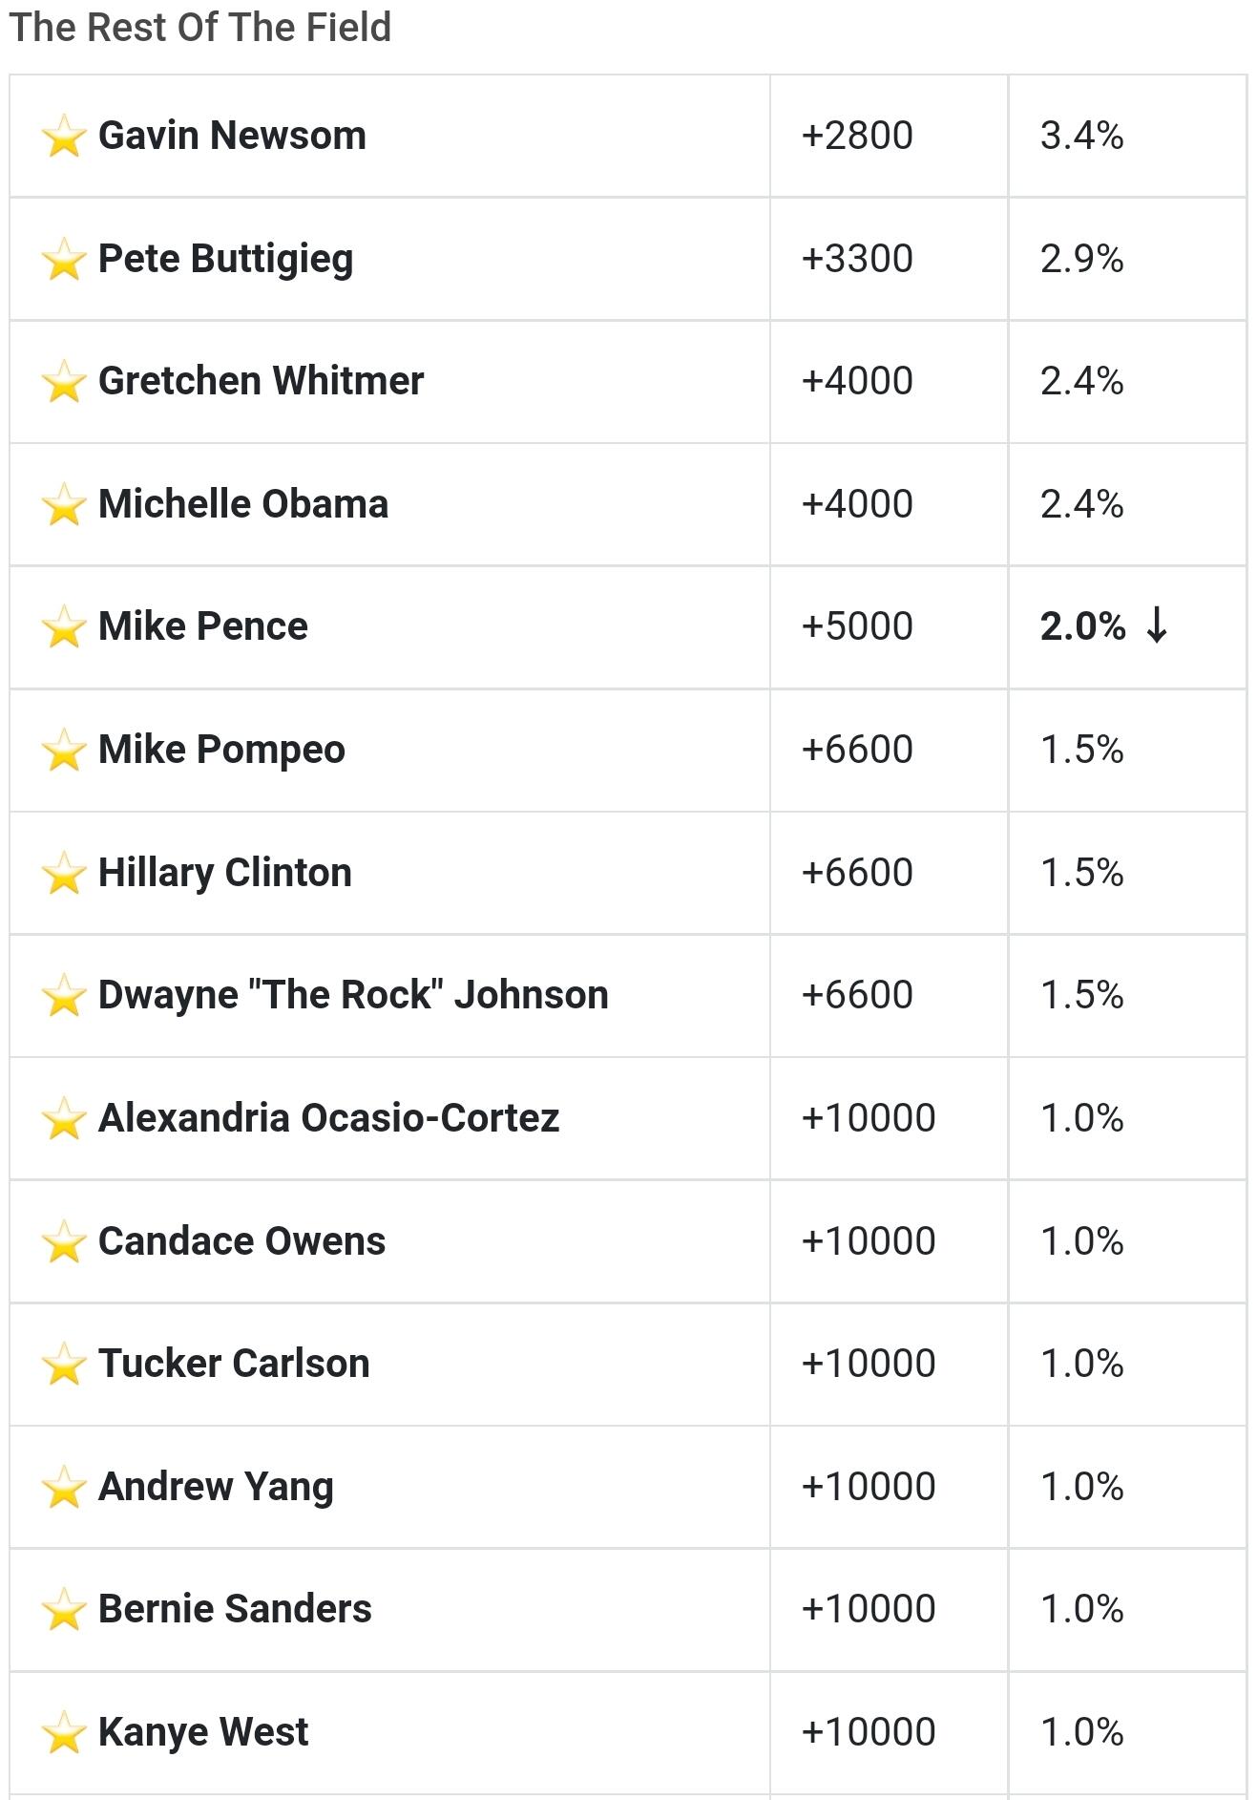Viewport: 1257px width, 1800px height.
Task: Tap Candace Owens' name
Action: click(x=241, y=1241)
